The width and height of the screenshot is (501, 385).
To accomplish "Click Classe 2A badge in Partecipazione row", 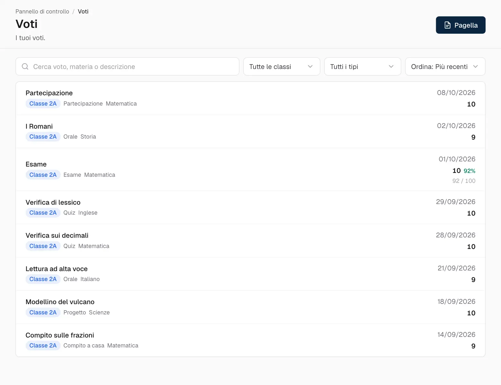I will point(43,104).
